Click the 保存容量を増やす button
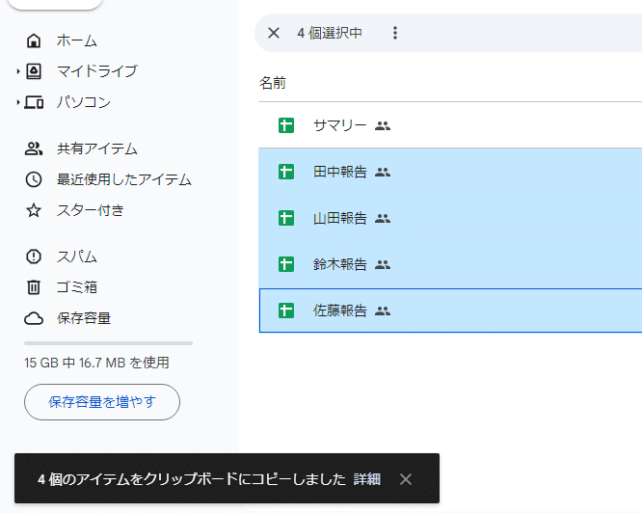 (102, 402)
